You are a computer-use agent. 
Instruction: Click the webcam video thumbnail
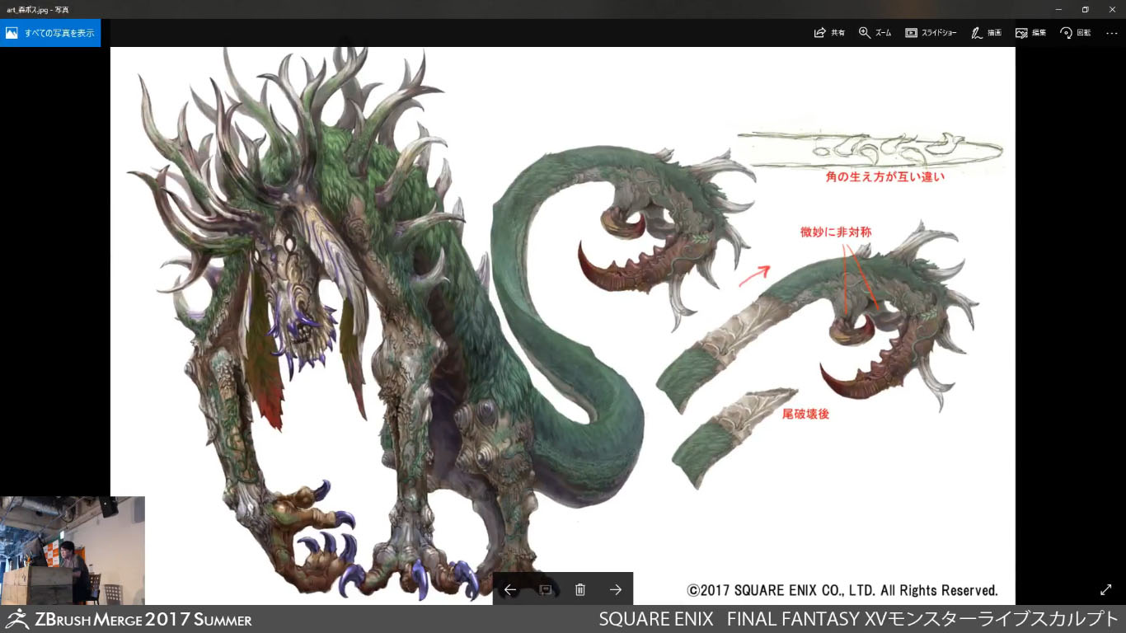[x=73, y=551]
